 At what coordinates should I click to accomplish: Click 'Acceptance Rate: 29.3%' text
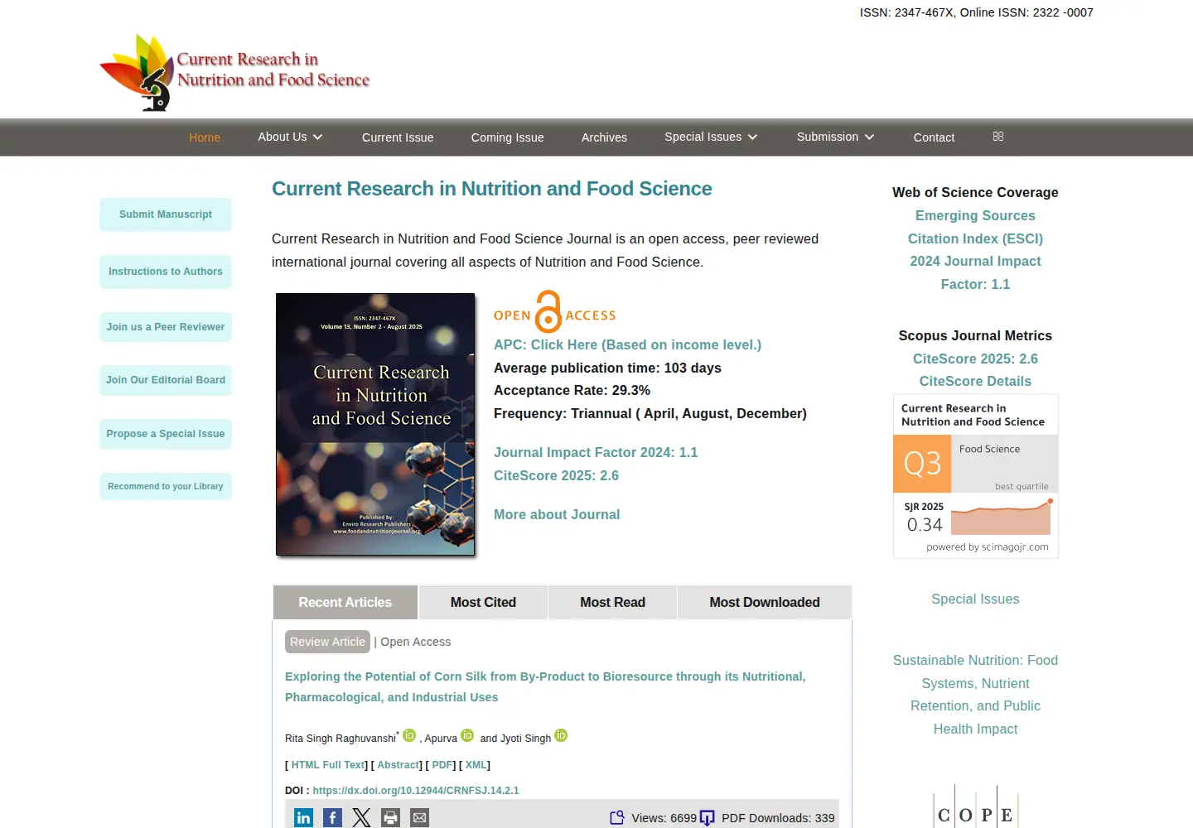click(x=572, y=390)
